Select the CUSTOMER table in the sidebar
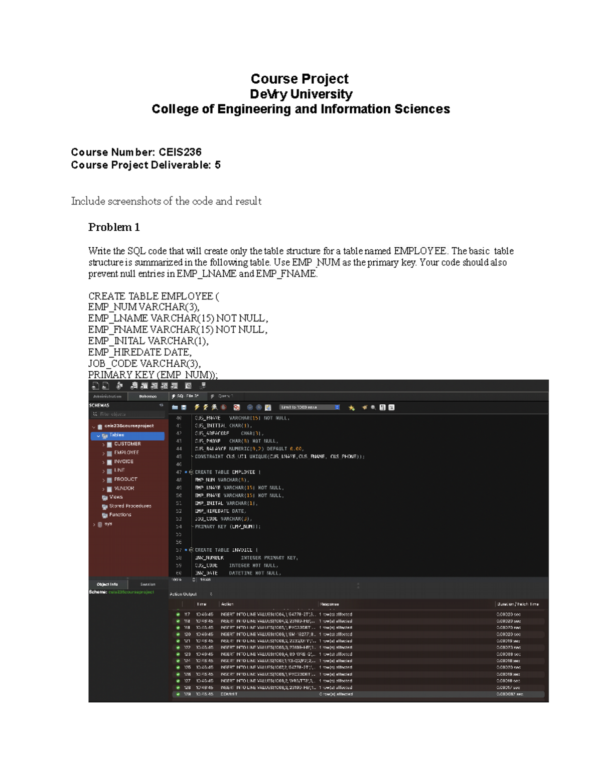Screen dimensions: 602x779 click(x=125, y=443)
